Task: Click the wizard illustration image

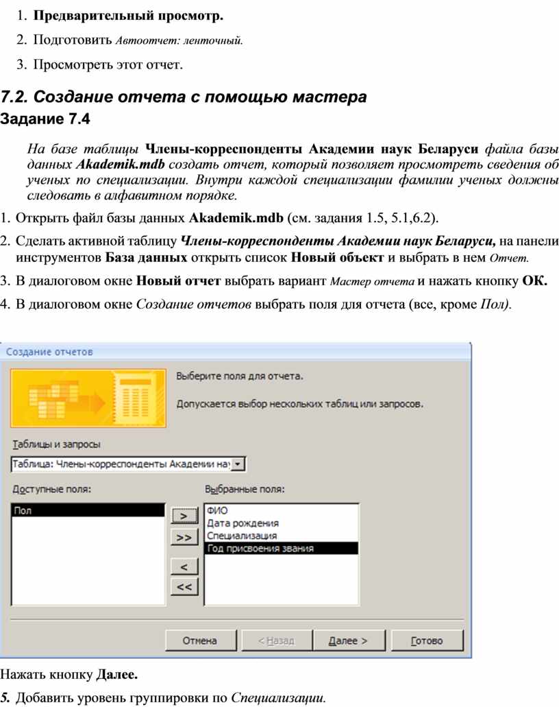Action: [x=88, y=398]
